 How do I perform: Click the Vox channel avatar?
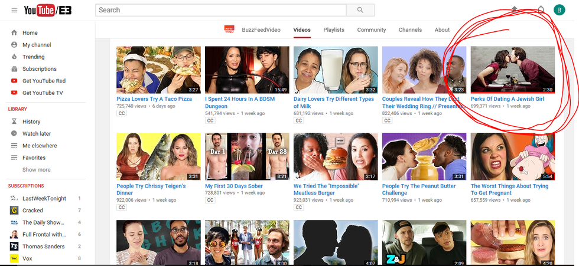tap(14, 259)
